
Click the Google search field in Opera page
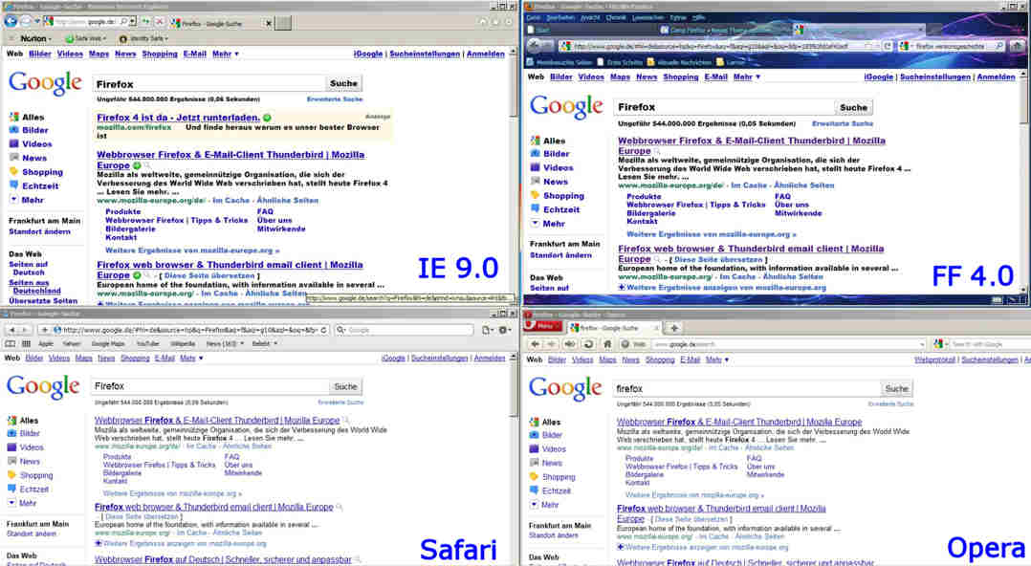tap(746, 388)
